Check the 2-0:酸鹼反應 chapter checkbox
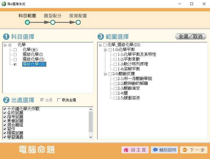210x159 pixels. click(x=110, y=74)
